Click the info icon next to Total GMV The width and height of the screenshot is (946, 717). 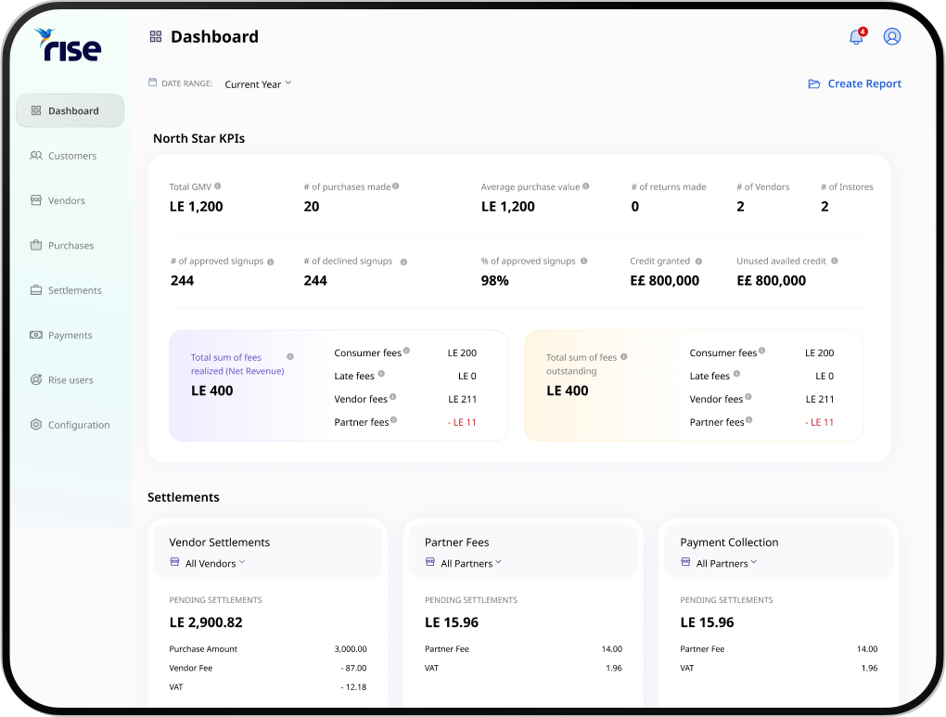[218, 186]
